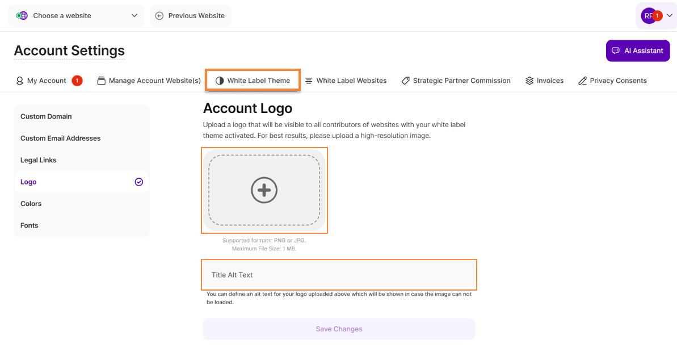
Task: Open the Manage Account Website(s) tab
Action: pyautogui.click(x=149, y=81)
